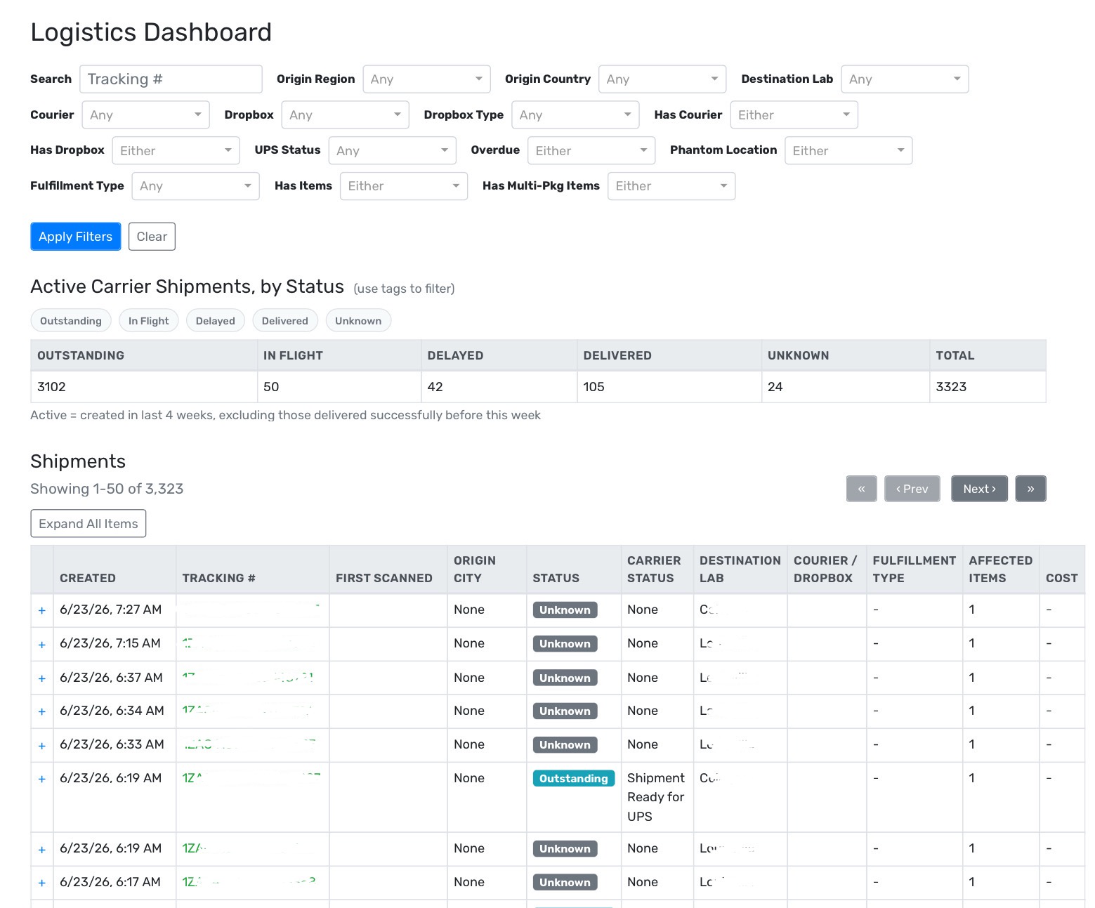
Task: Click the Unknown badge in the 7:27 AM row
Action: (x=565, y=610)
